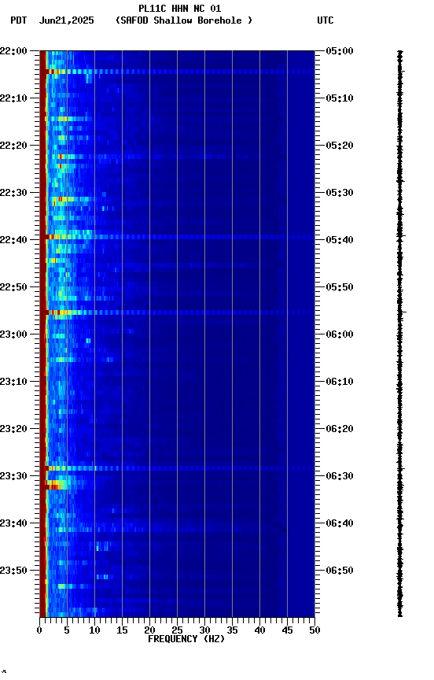Screen dimensions: 434x680
Task: Click the 5 Hz frequency tick label
Action: coord(67,630)
